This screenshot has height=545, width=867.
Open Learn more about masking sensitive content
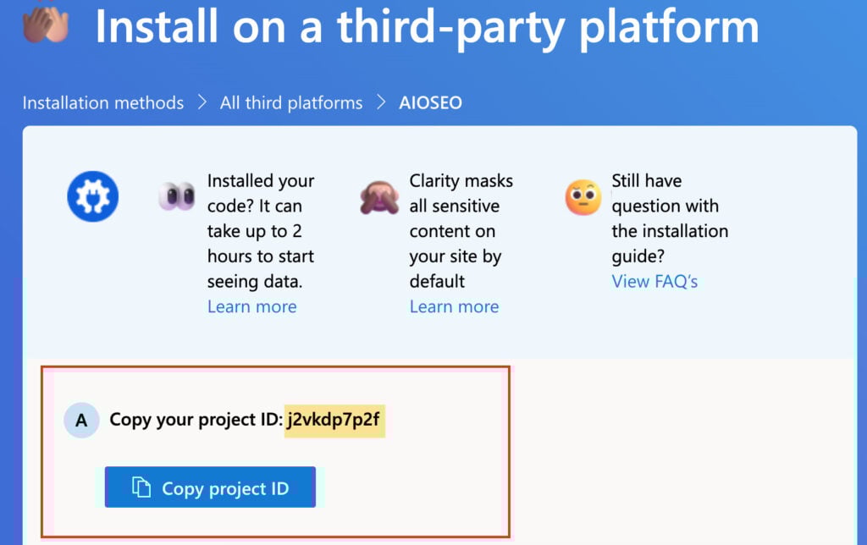coord(455,306)
